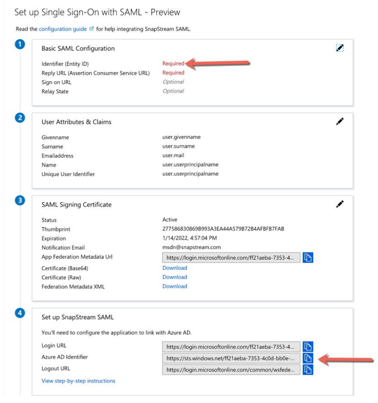
Task: Click the certificate Thumbprint value
Action: click(223, 229)
